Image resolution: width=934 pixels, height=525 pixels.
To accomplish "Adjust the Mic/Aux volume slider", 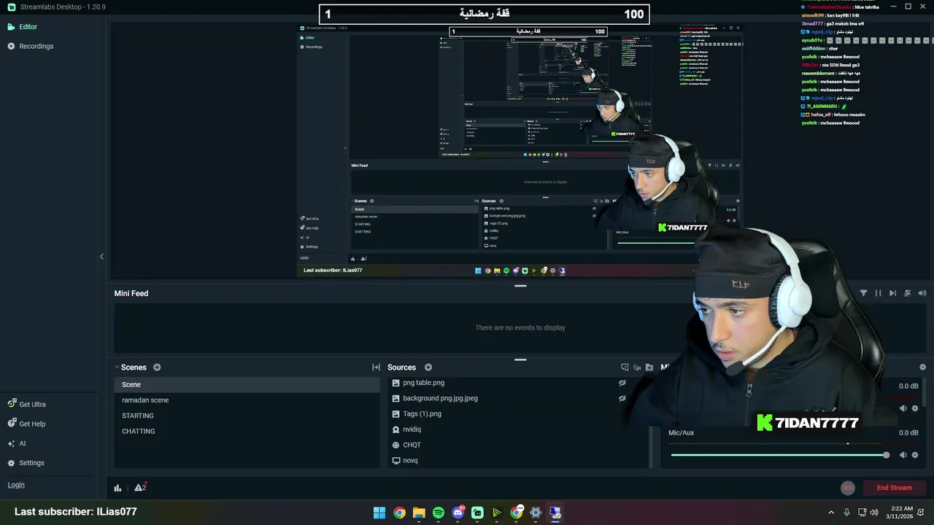I will 779,455.
